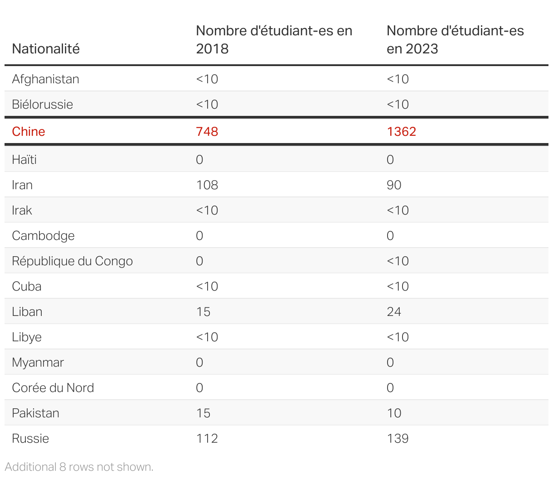Click the Nationalité column header
This screenshot has height=478, width=553.
click(x=46, y=48)
